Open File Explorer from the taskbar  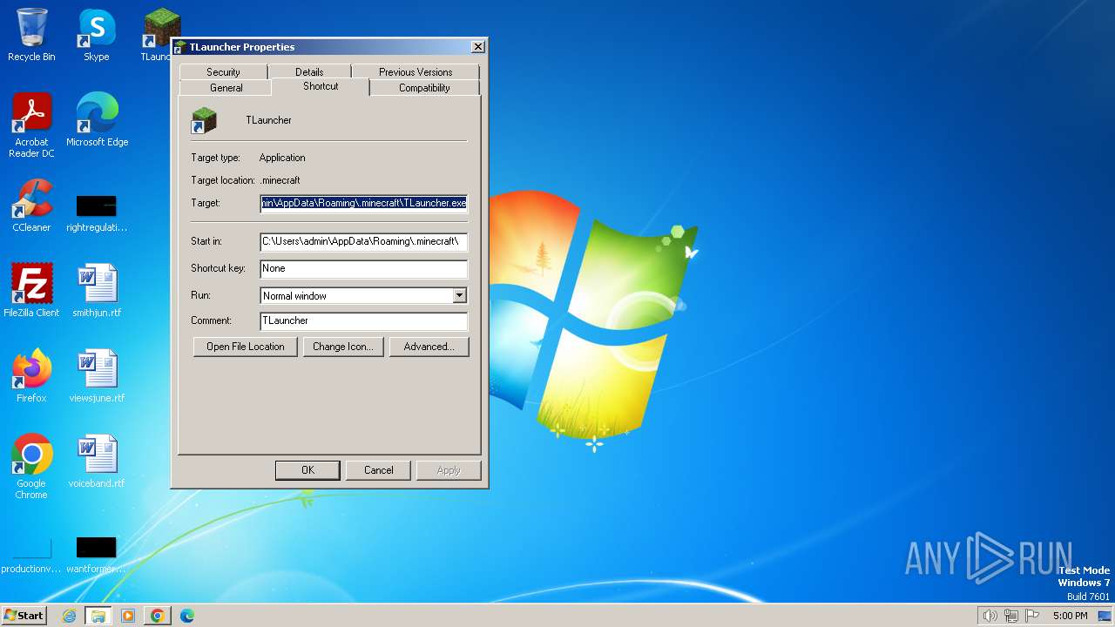tap(98, 616)
